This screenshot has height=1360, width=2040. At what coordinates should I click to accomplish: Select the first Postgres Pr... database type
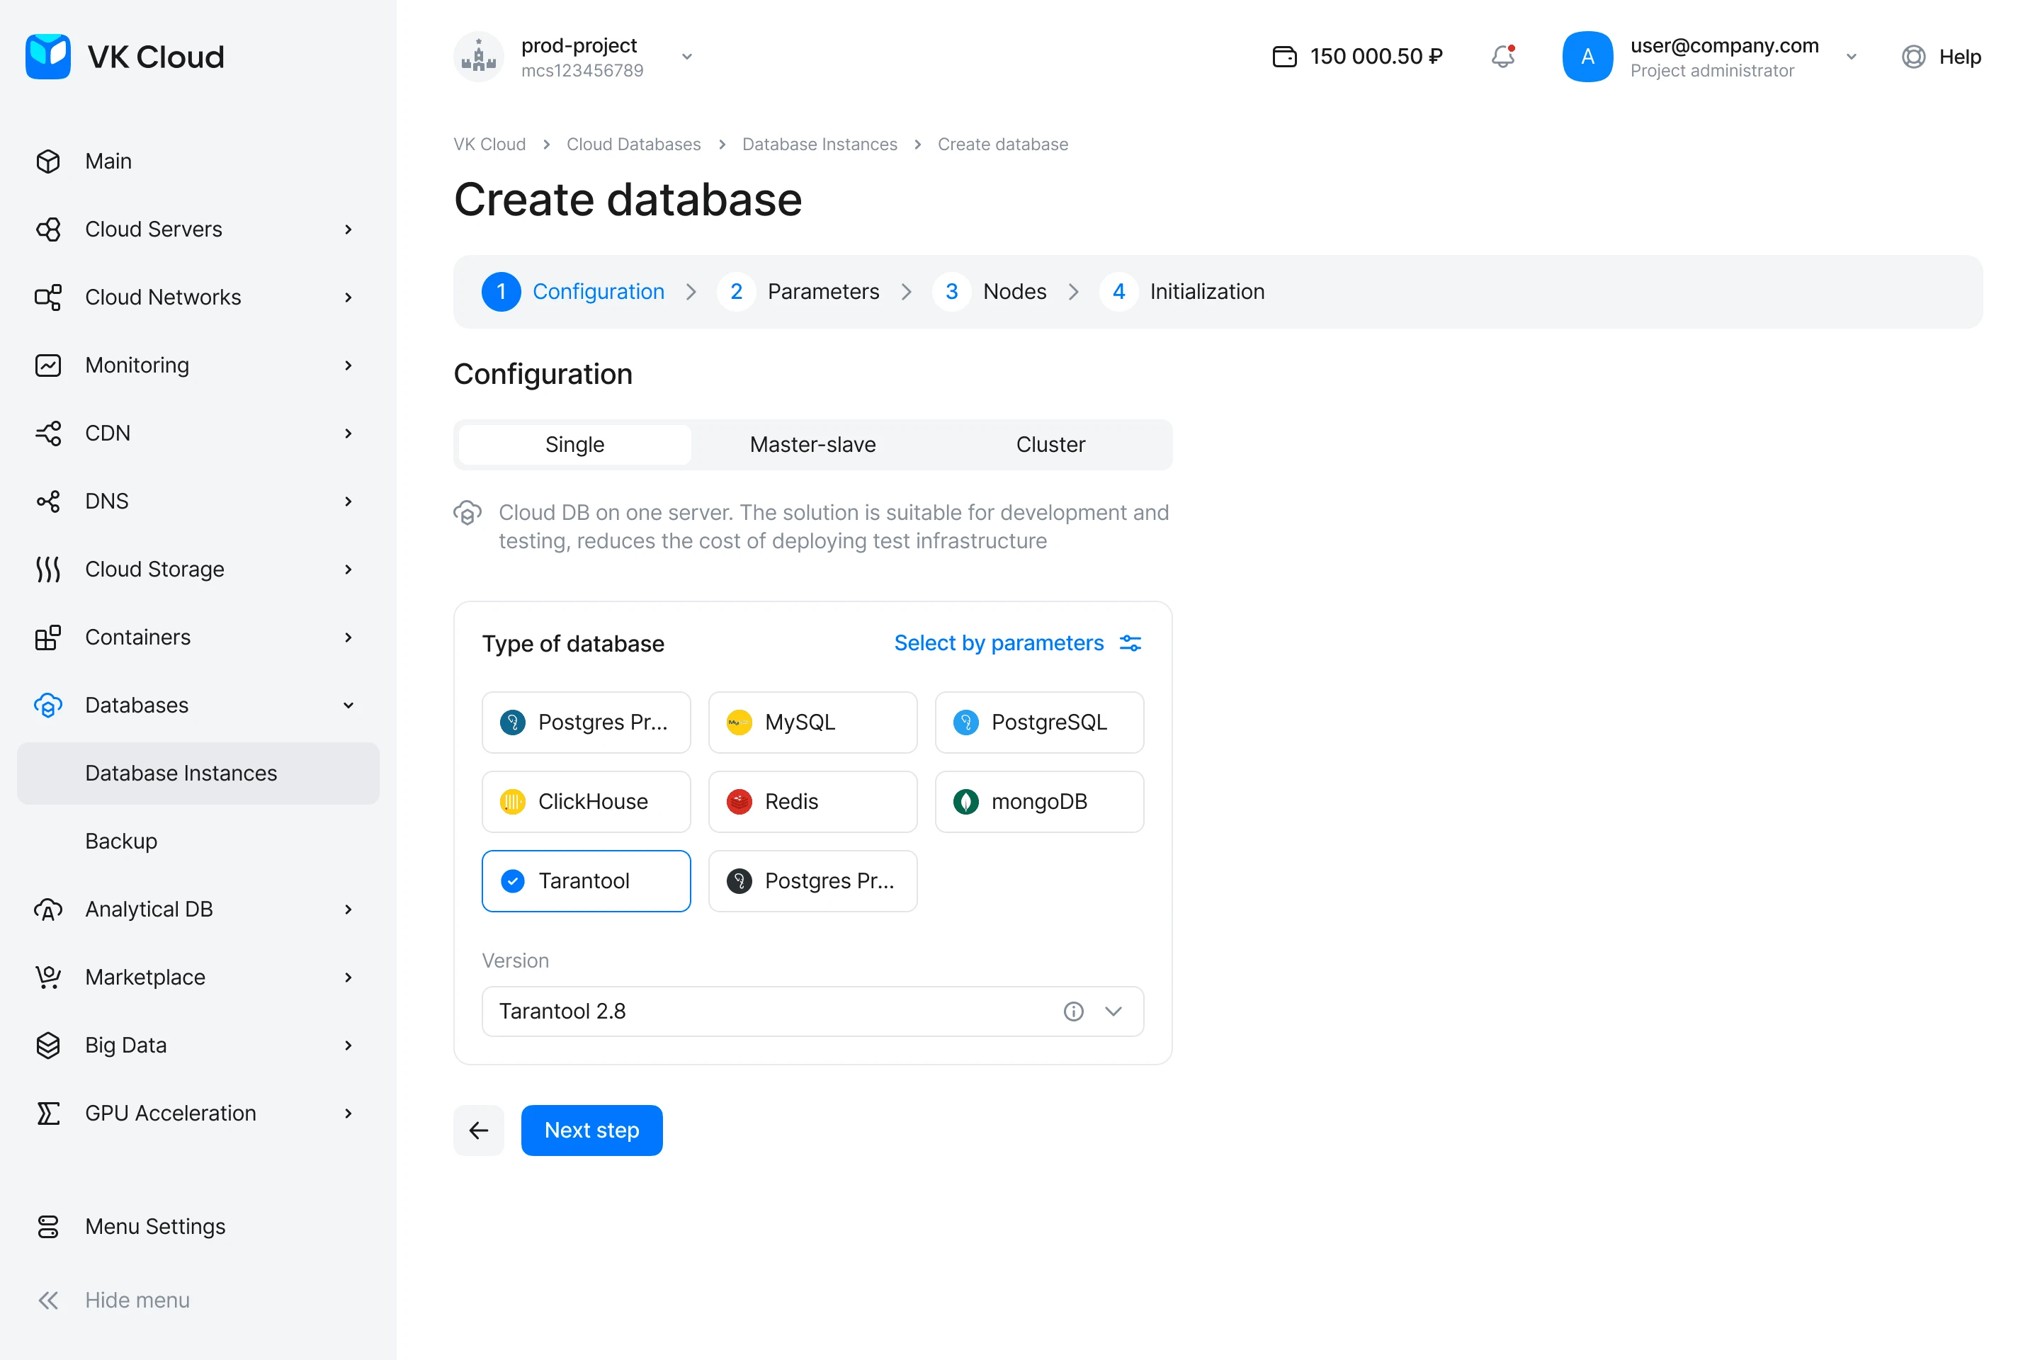(x=586, y=722)
